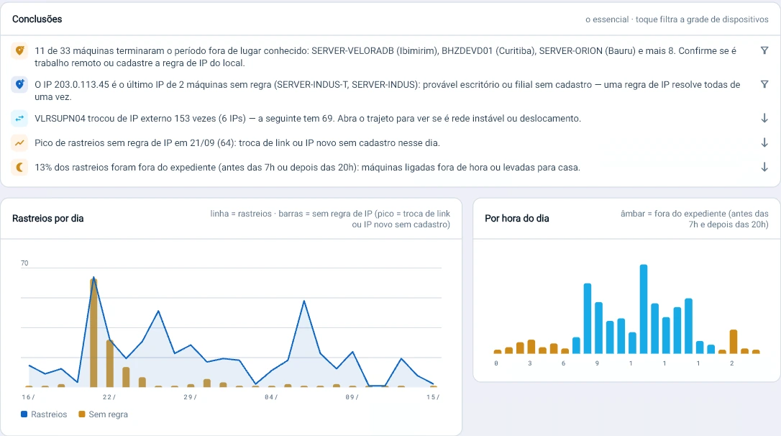This screenshot has width=781, height=436.
Task: Toggle the Rastreios legend series
Action: [44, 414]
